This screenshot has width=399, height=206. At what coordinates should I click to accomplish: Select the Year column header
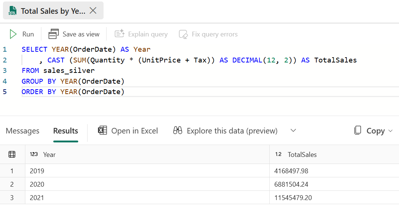(x=147, y=154)
